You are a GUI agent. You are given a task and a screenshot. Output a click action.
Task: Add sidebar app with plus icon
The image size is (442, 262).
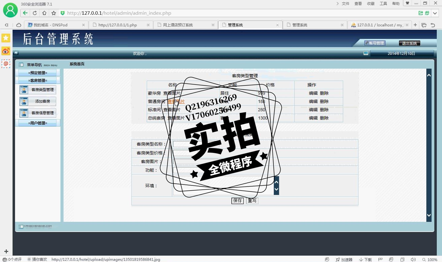6,252
